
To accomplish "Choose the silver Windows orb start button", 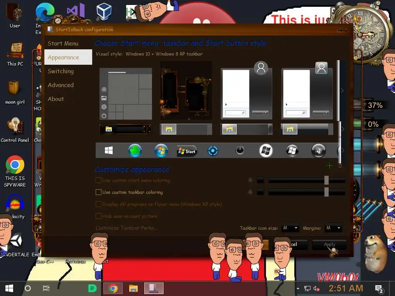I will 292,151.
